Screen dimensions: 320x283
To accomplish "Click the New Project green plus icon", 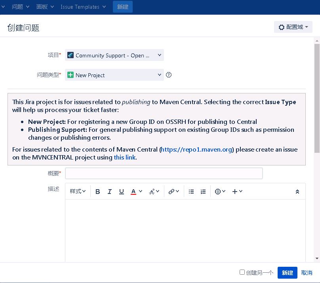I will click(x=70, y=75).
